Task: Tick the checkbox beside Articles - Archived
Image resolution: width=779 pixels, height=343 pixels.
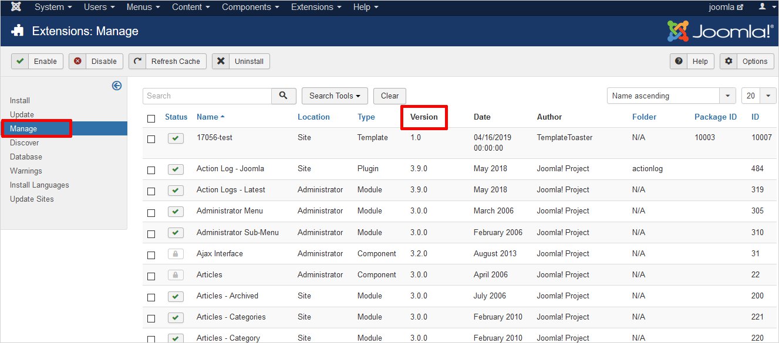Action: (x=151, y=297)
